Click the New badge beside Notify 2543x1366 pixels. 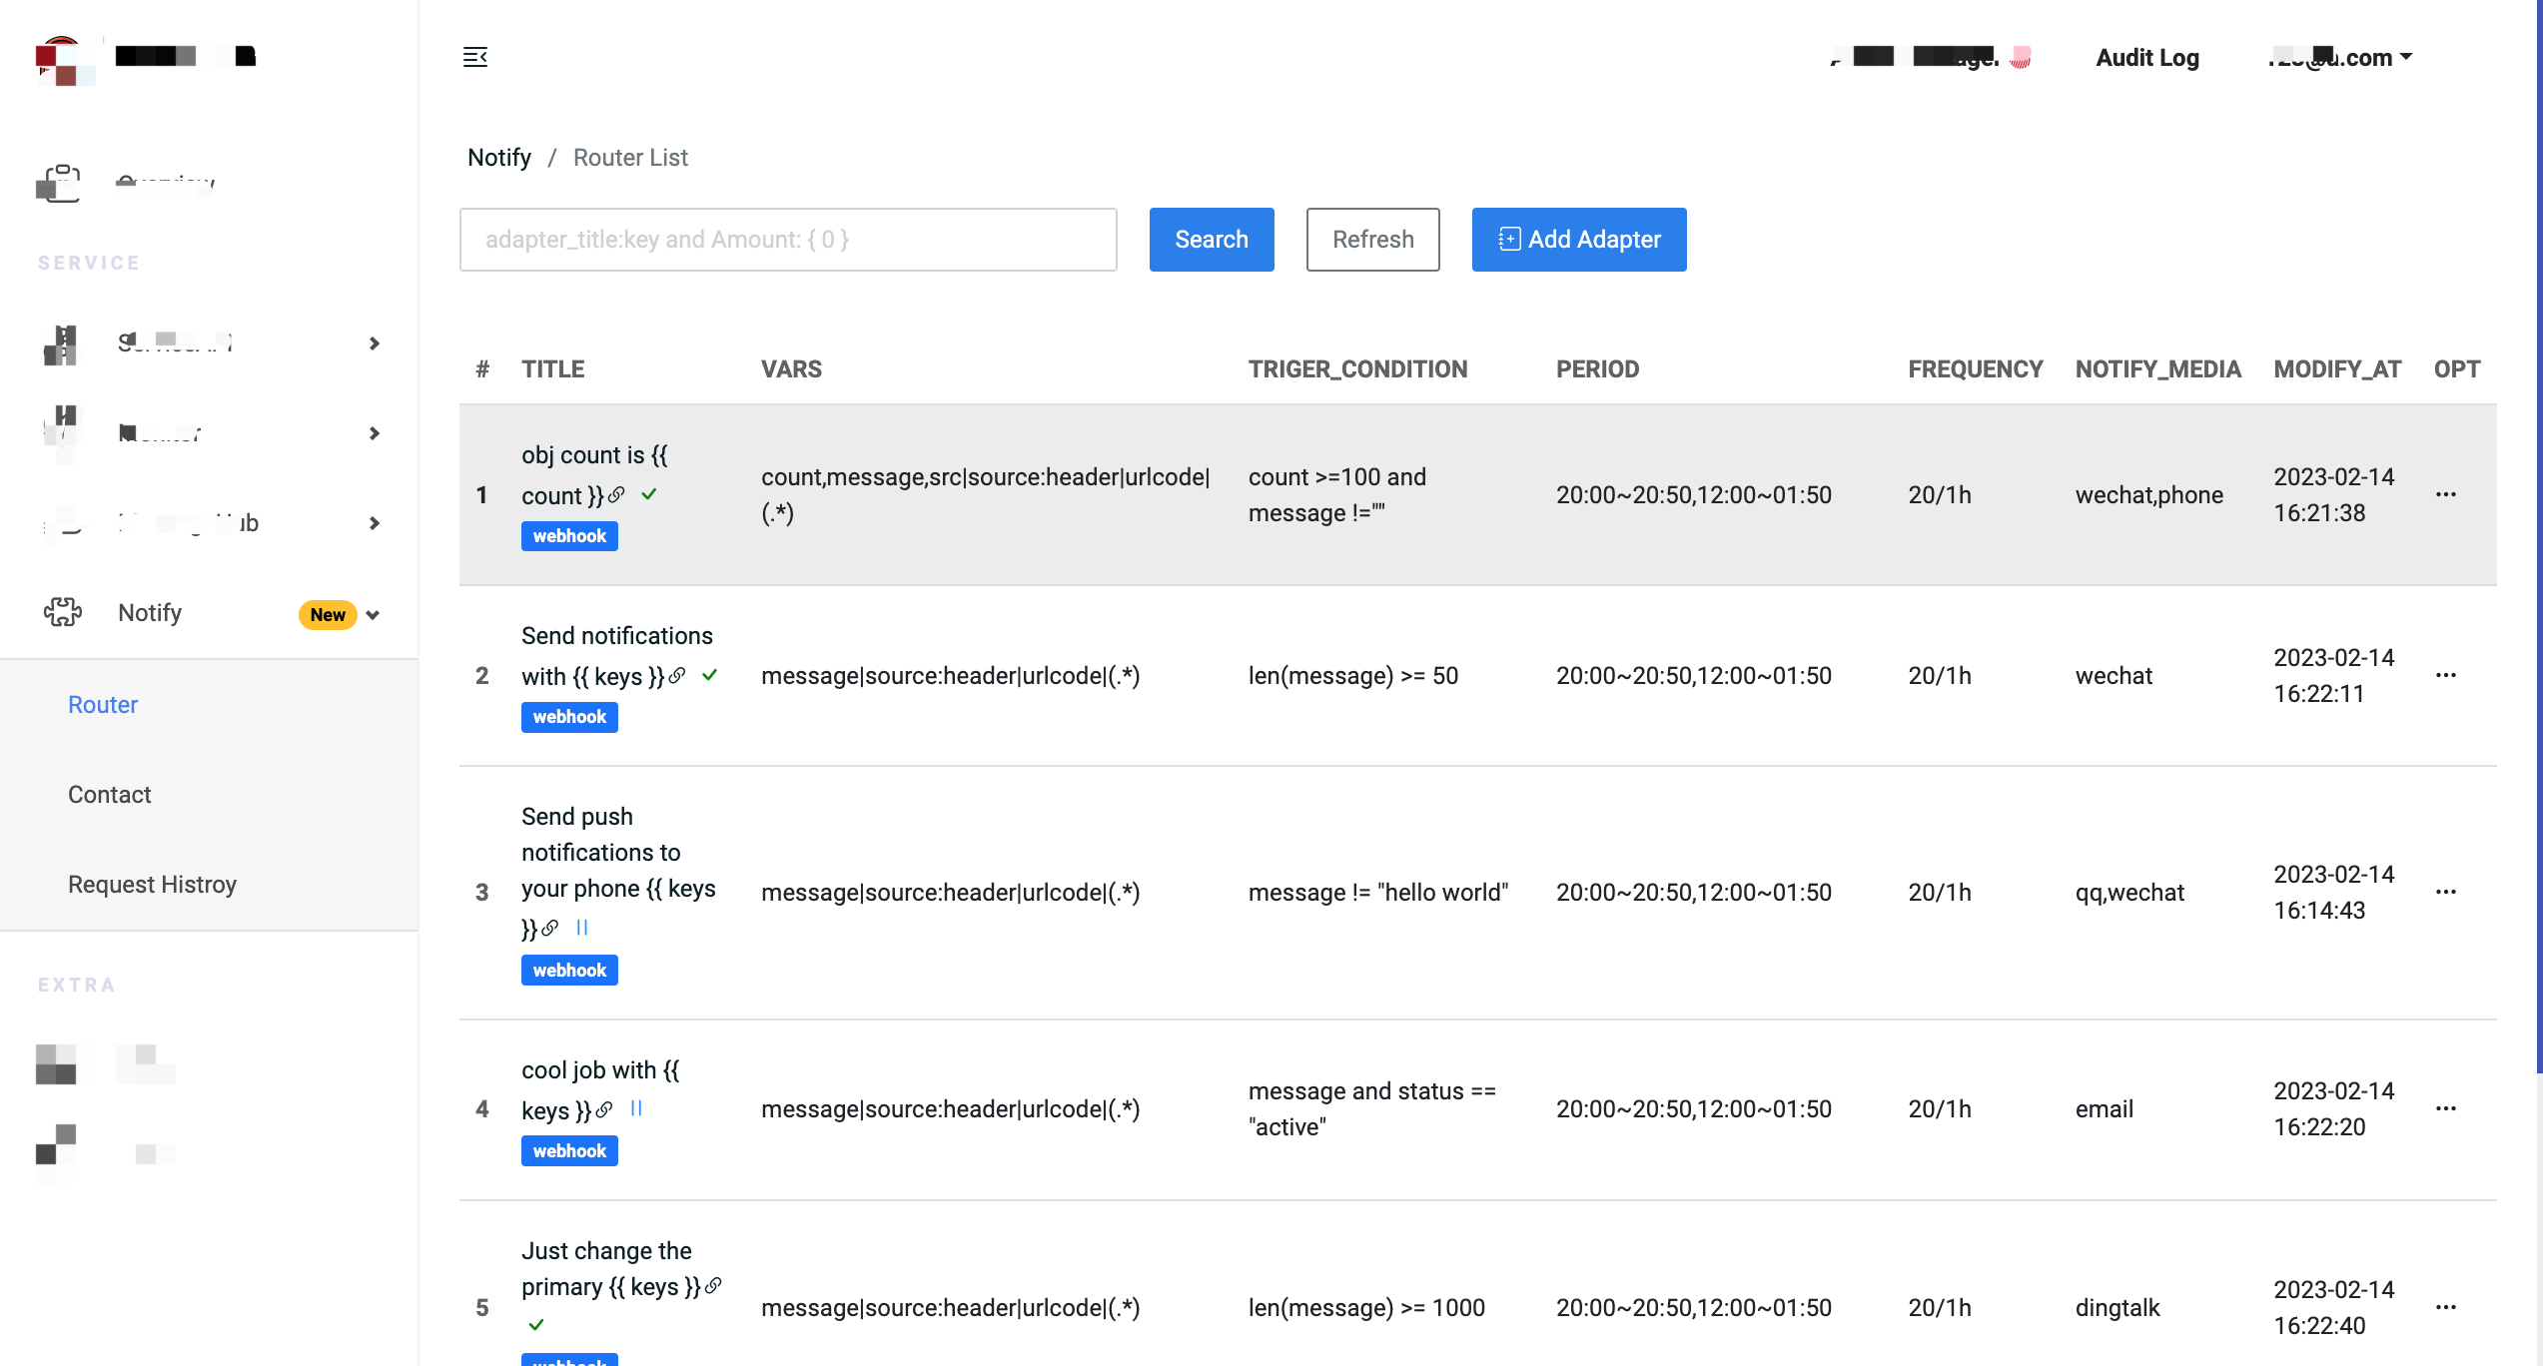(328, 615)
